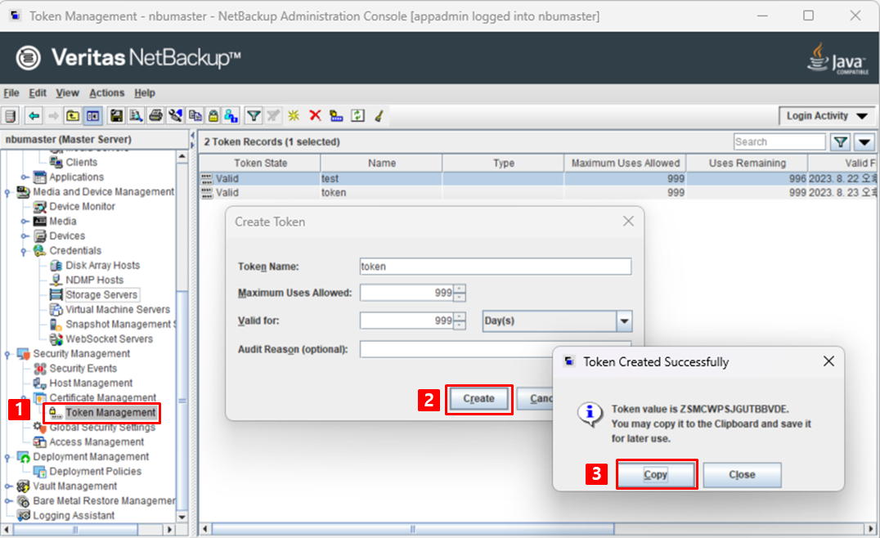
Task: Click the user with lock toolbar icon
Action: [x=231, y=116]
